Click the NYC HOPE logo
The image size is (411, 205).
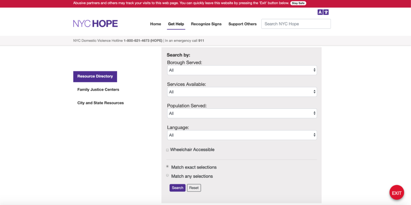(x=95, y=23)
